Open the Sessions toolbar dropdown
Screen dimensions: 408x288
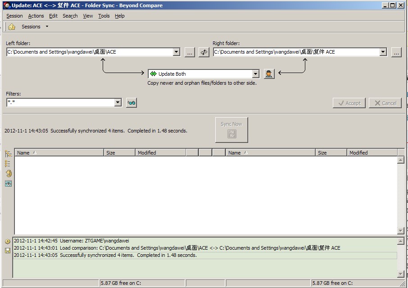(x=47, y=27)
